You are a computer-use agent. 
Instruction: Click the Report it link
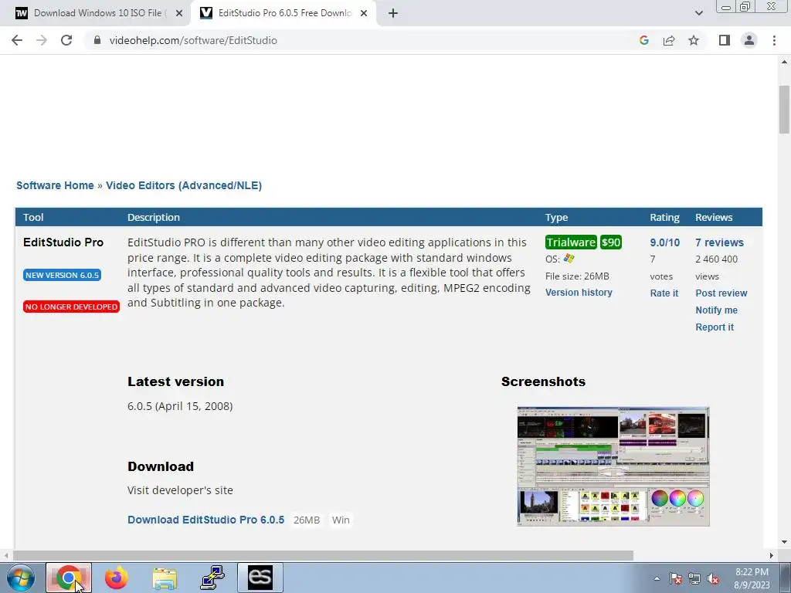click(715, 327)
